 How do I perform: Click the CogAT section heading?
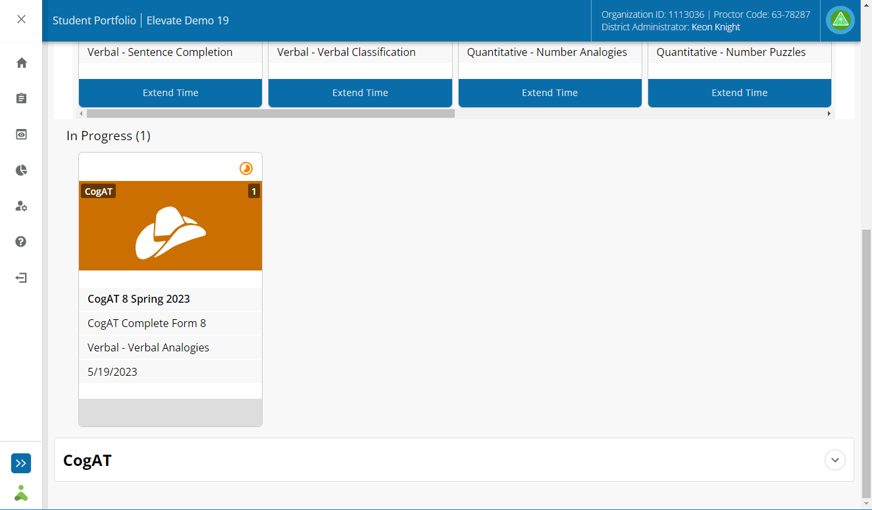(x=88, y=460)
